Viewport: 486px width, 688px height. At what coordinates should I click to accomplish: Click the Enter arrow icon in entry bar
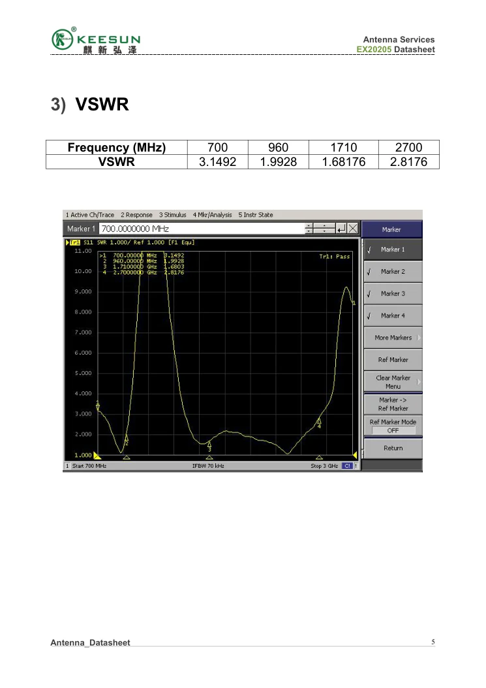[x=341, y=229]
